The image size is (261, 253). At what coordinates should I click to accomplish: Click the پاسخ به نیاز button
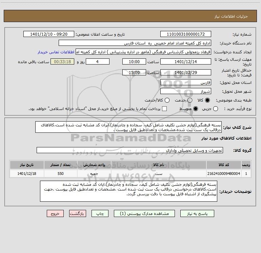197,214
